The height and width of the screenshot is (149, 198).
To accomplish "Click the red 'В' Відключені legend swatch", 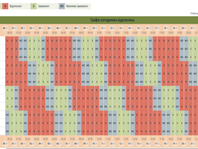I will click(5, 6).
